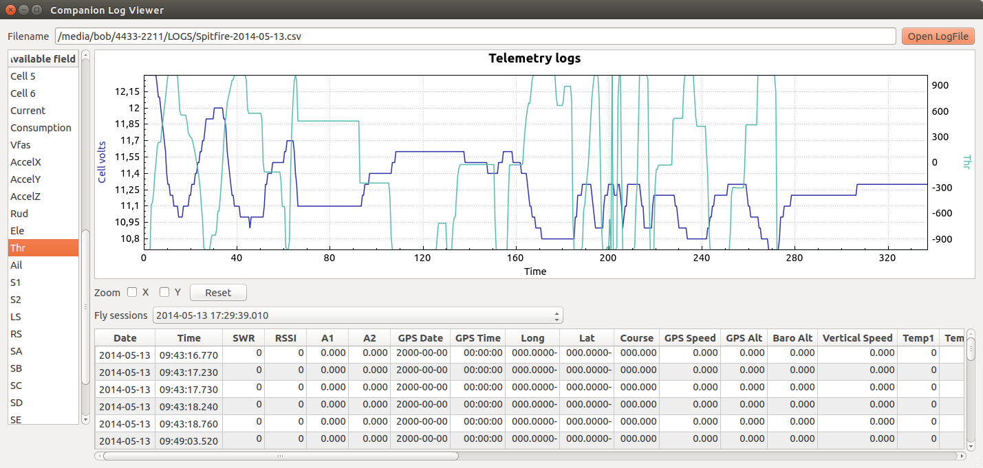983x468 pixels.
Task: Click the A1 column header
Action: pos(327,337)
